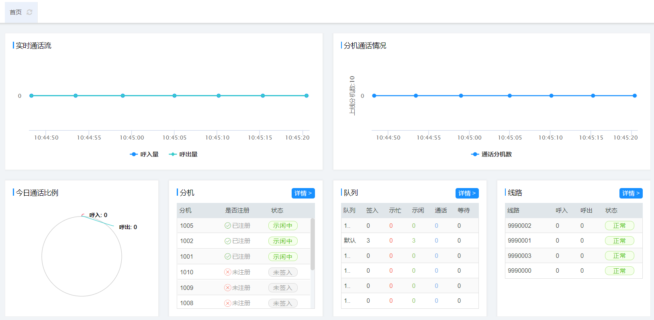Select extension number 1002 cell
This screenshot has height=320, width=654.
(x=187, y=241)
